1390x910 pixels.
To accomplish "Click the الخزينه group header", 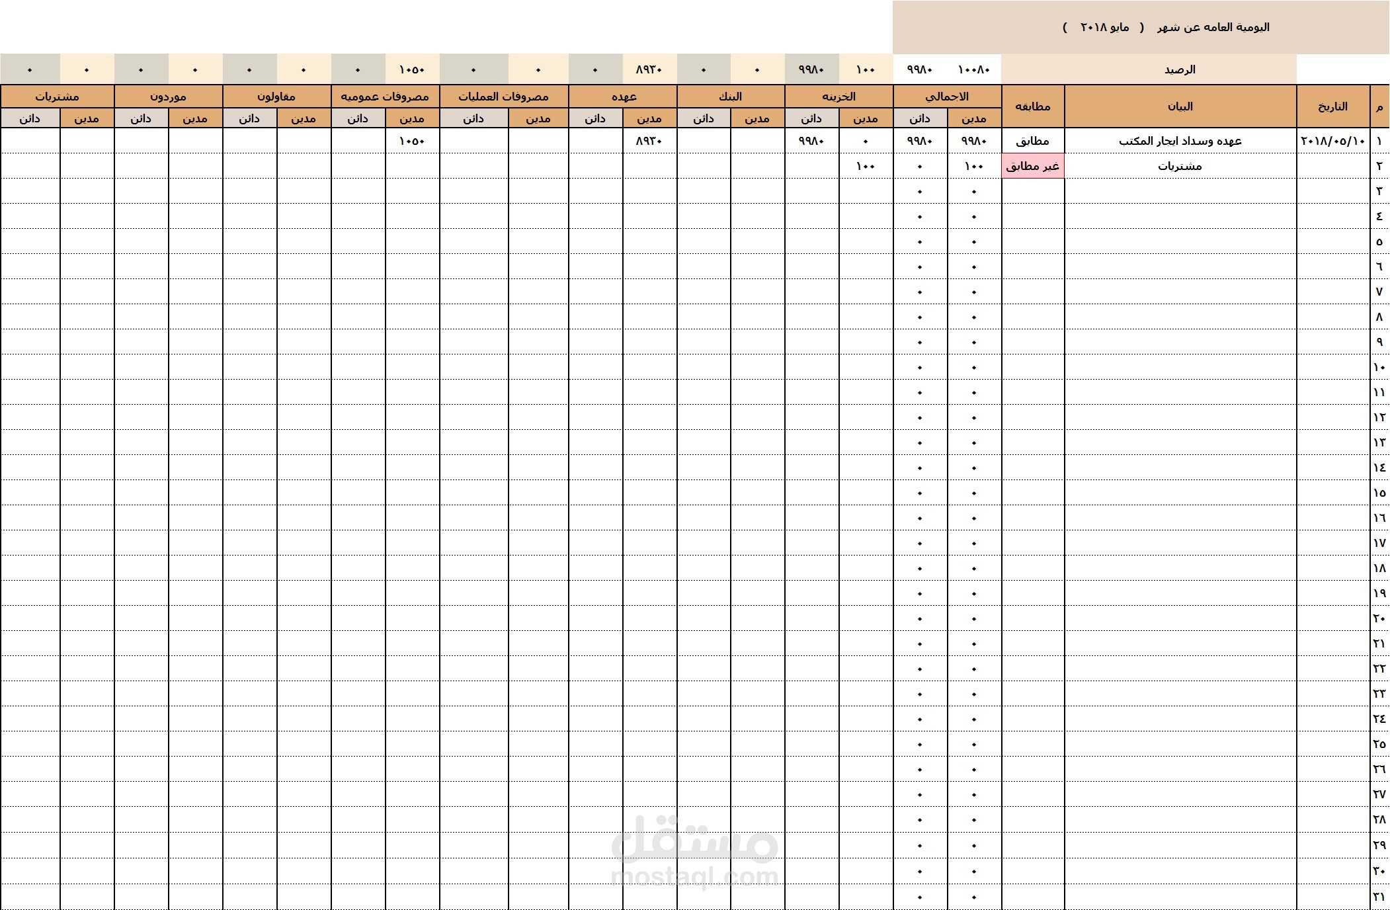I will pyautogui.click(x=838, y=97).
